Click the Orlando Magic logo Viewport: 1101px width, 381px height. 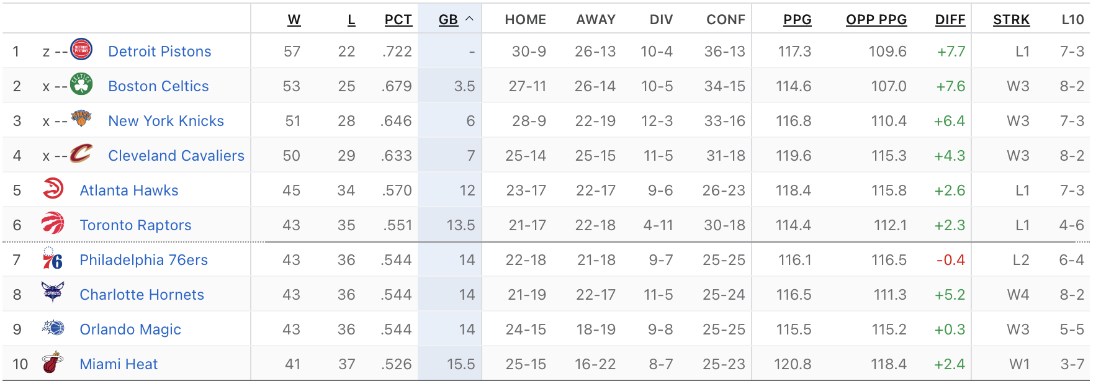coord(53,328)
